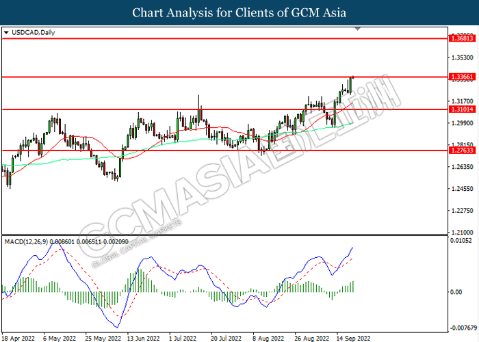Click the tall-wick July candlestick above 1.31014
The height and width of the screenshot is (342, 479).
pyautogui.click(x=199, y=109)
